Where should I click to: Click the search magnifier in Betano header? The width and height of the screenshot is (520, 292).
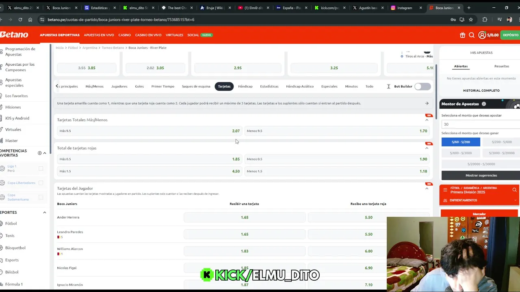click(x=472, y=35)
